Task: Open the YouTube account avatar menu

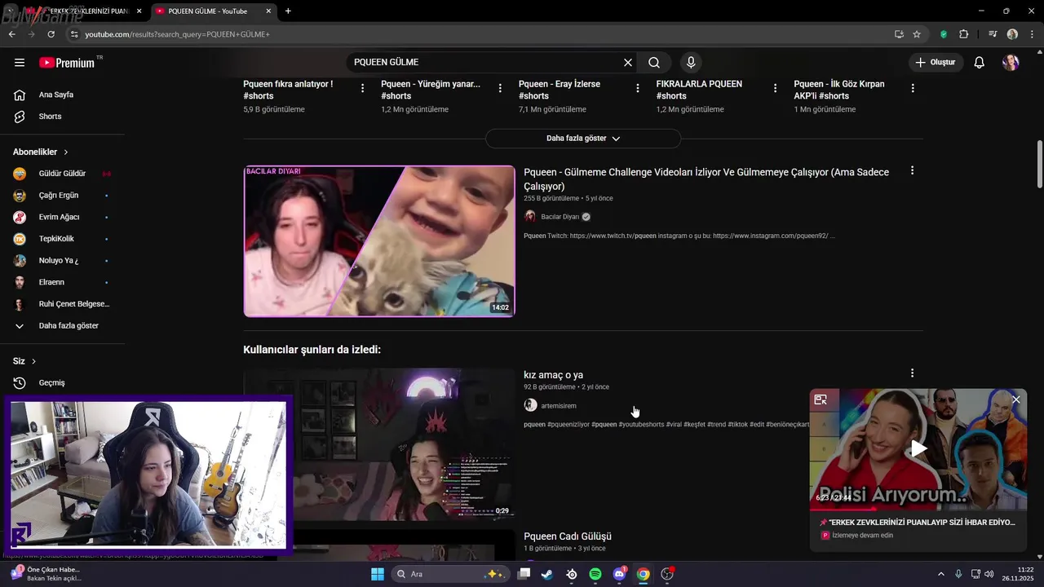Action: (x=1011, y=63)
